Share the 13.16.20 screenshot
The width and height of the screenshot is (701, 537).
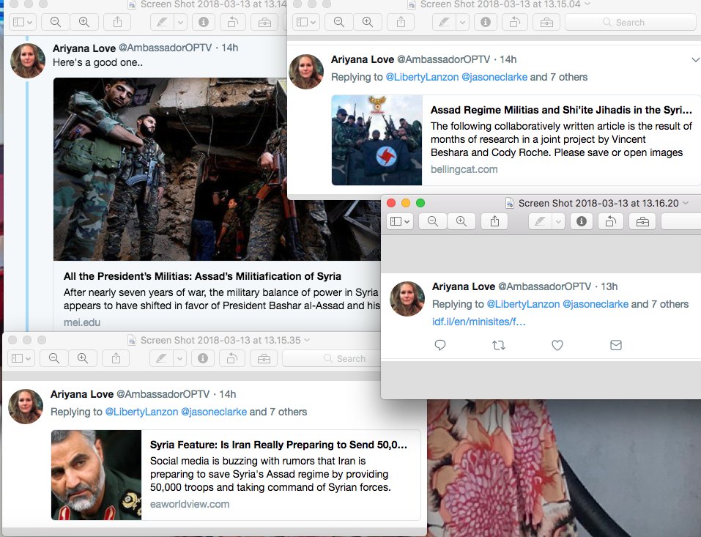tap(494, 221)
